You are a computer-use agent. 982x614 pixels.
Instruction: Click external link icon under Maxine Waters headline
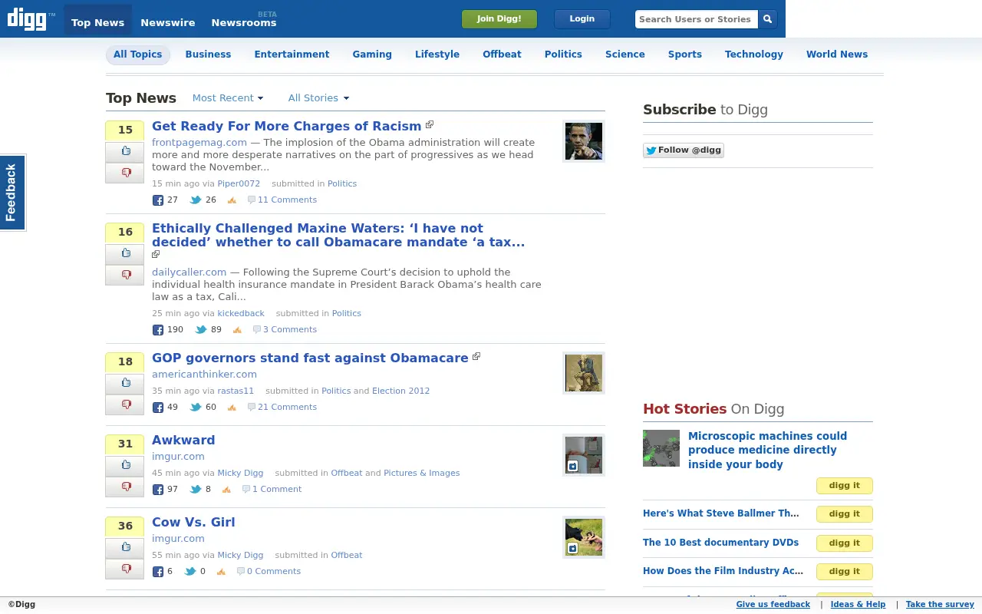click(x=156, y=254)
